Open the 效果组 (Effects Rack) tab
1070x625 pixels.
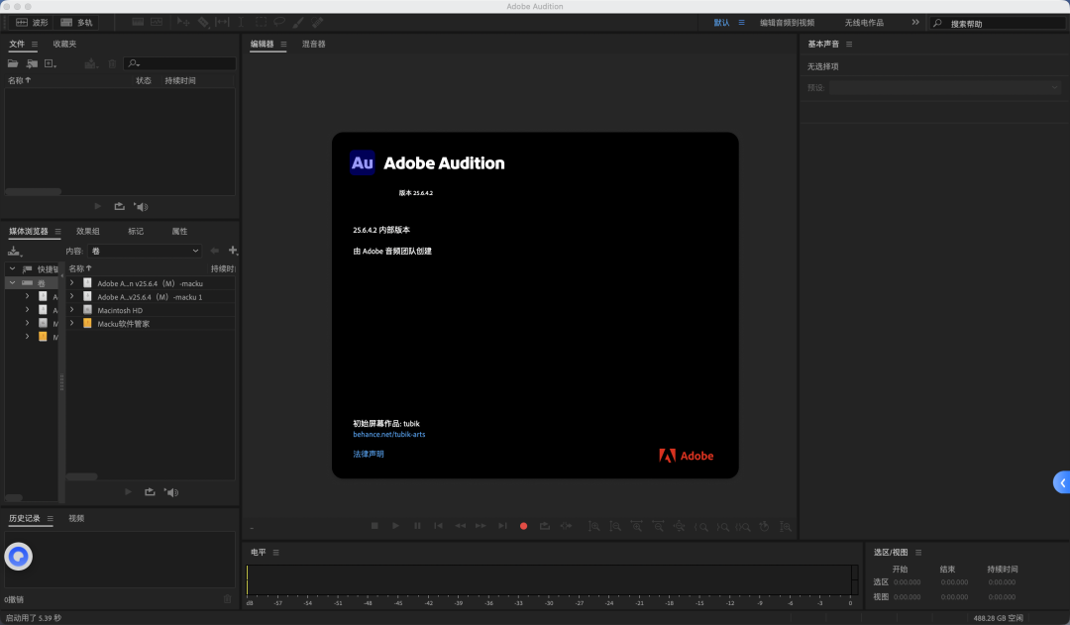[88, 231]
